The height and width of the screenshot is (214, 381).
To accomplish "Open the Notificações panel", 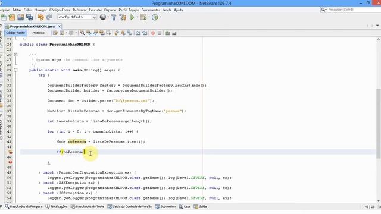I will (x=57, y=207).
